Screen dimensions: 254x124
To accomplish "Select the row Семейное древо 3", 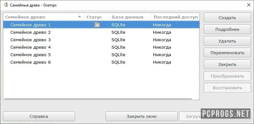I will click(101, 40).
